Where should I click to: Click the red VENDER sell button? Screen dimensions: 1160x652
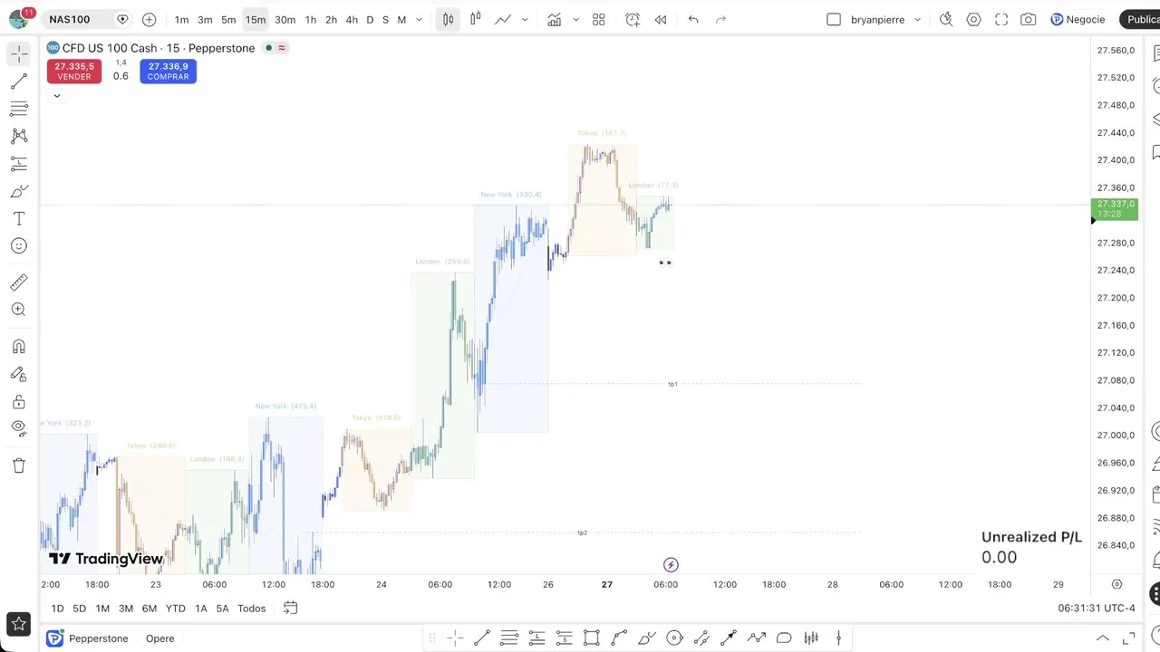click(74, 72)
